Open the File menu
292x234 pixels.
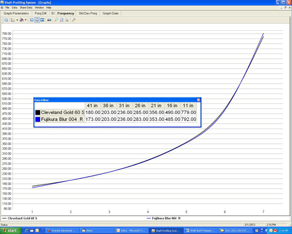(x=7, y=8)
